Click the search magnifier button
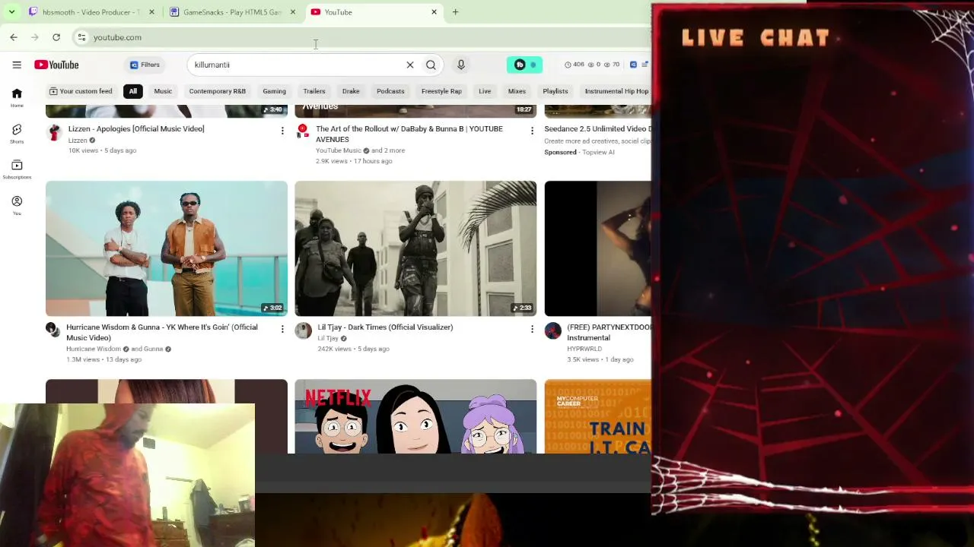This screenshot has width=974, height=547. point(431,65)
